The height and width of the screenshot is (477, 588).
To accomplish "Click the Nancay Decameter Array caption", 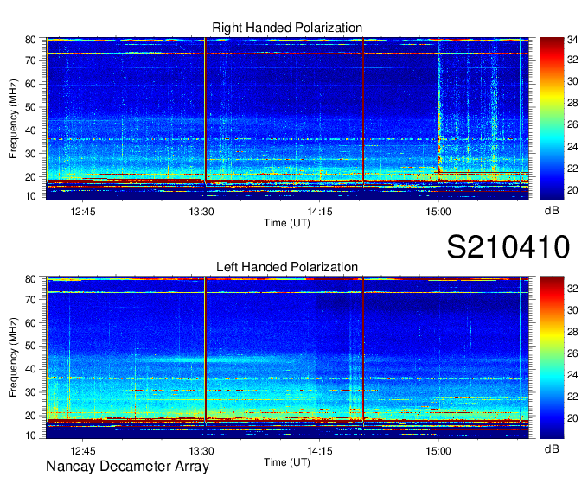I will click(127, 467).
